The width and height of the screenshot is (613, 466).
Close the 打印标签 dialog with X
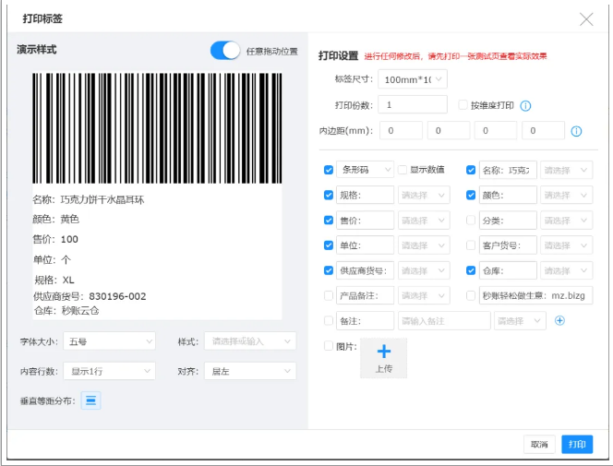(586, 18)
